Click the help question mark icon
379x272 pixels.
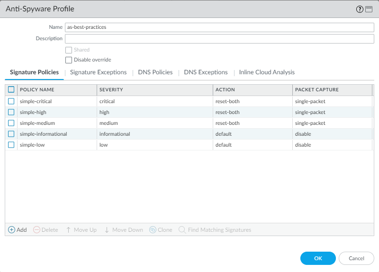360,9
